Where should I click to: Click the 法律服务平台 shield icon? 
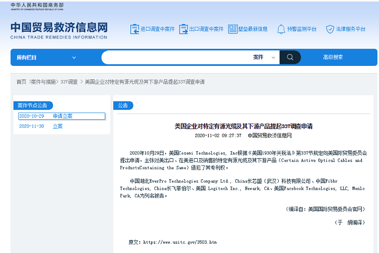coord(330,29)
